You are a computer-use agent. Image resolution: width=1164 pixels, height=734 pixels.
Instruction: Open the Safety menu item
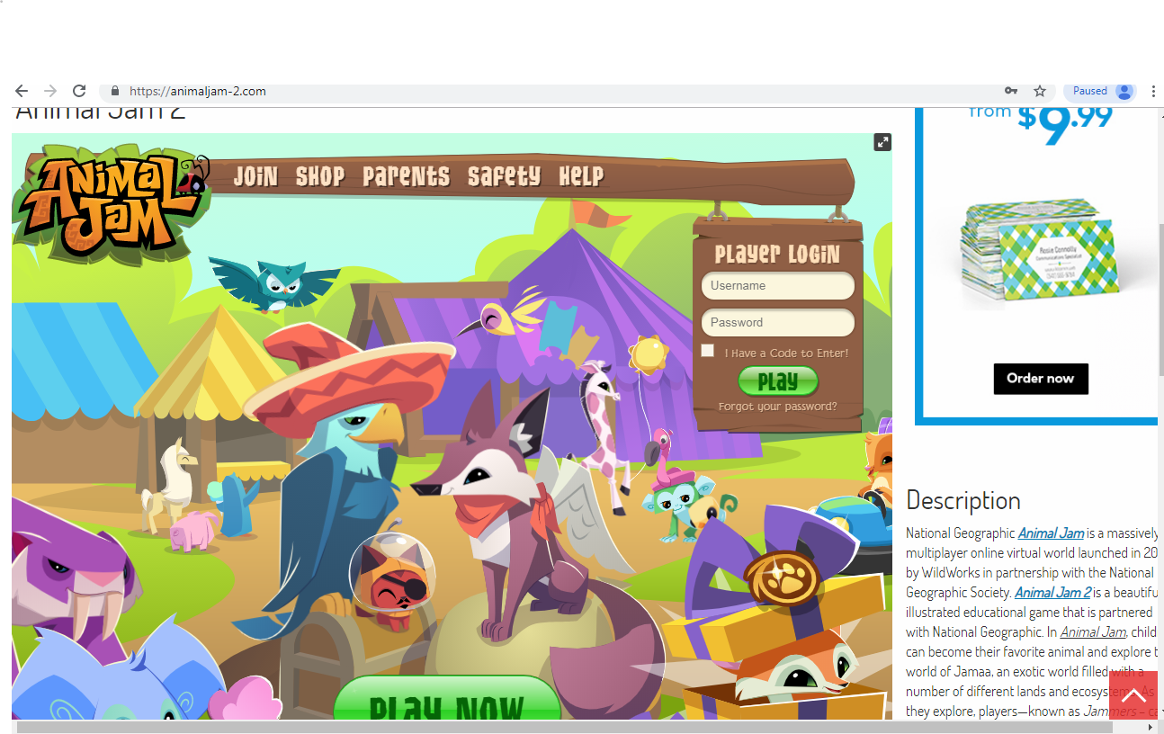click(505, 176)
